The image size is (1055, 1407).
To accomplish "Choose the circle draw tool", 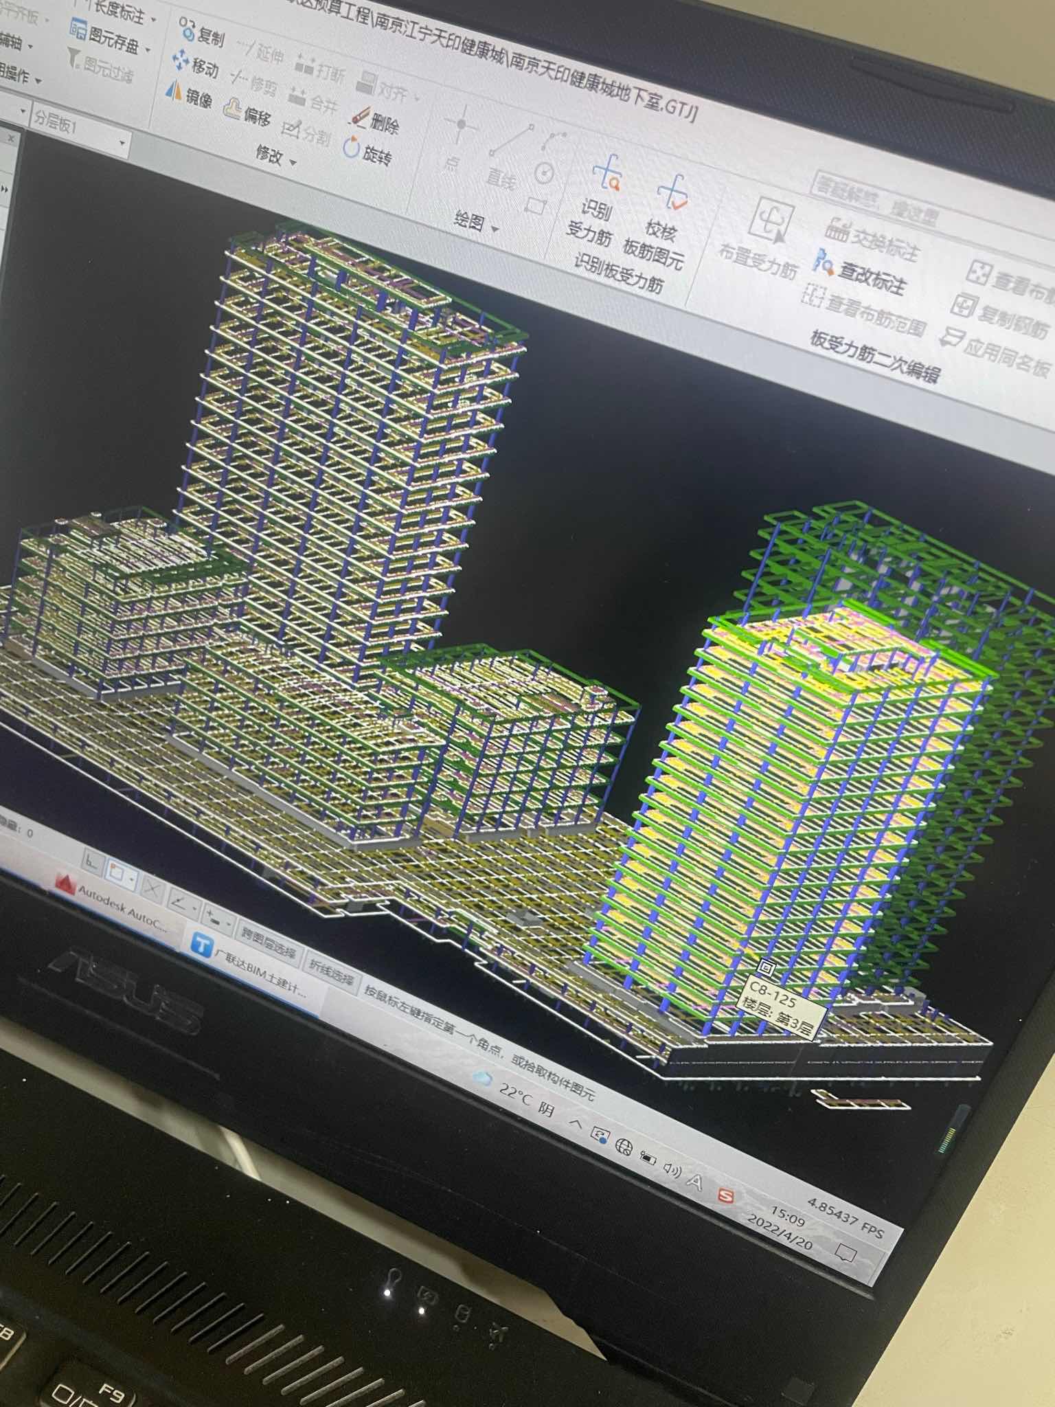I will point(545,172).
